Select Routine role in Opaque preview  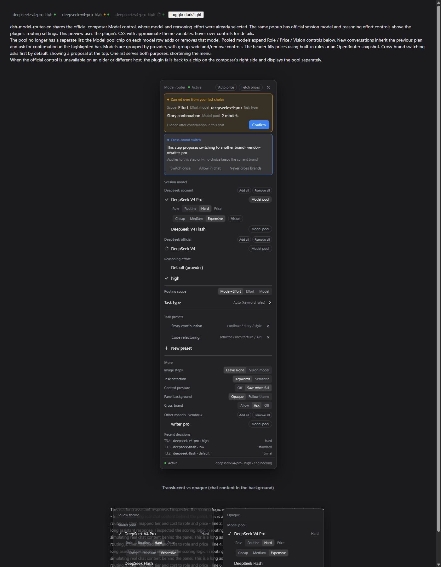click(253, 543)
